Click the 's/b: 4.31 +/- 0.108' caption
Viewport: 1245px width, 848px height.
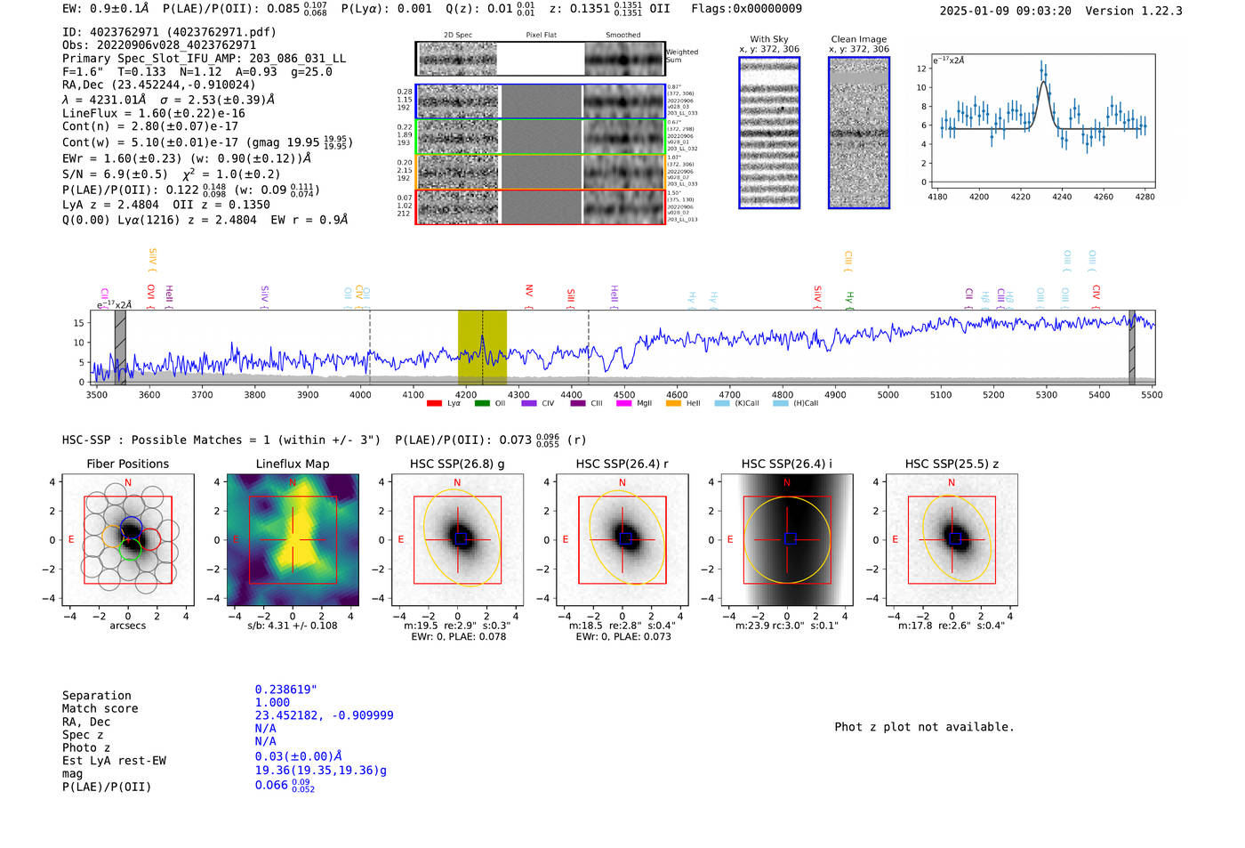click(293, 626)
